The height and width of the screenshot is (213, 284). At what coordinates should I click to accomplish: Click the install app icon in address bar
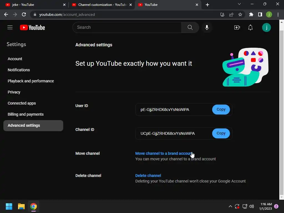point(222,14)
